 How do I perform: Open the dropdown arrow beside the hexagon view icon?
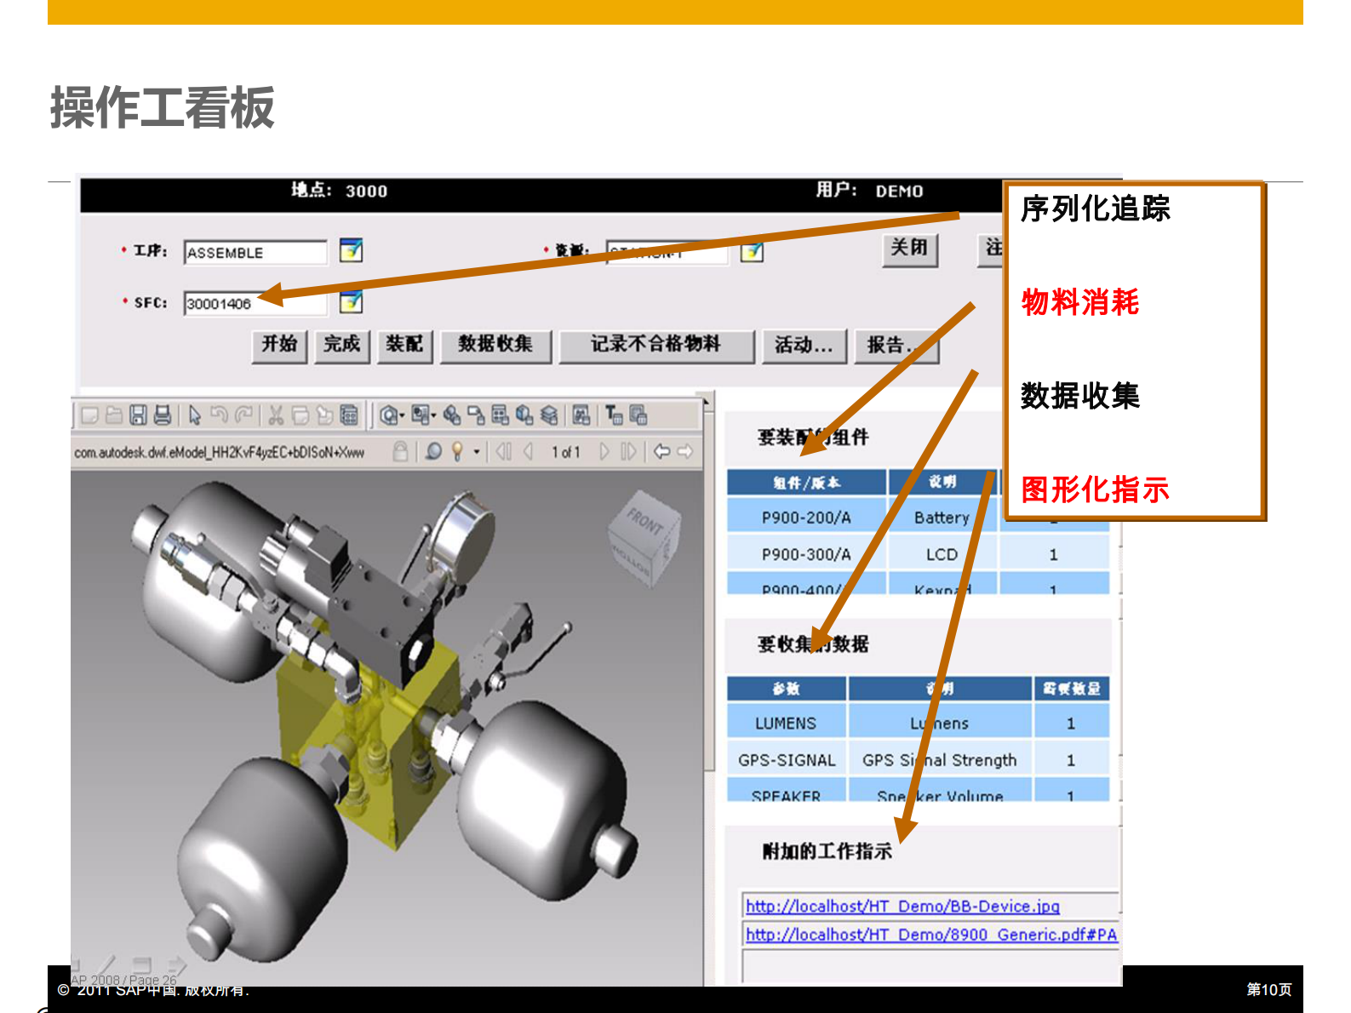point(402,415)
